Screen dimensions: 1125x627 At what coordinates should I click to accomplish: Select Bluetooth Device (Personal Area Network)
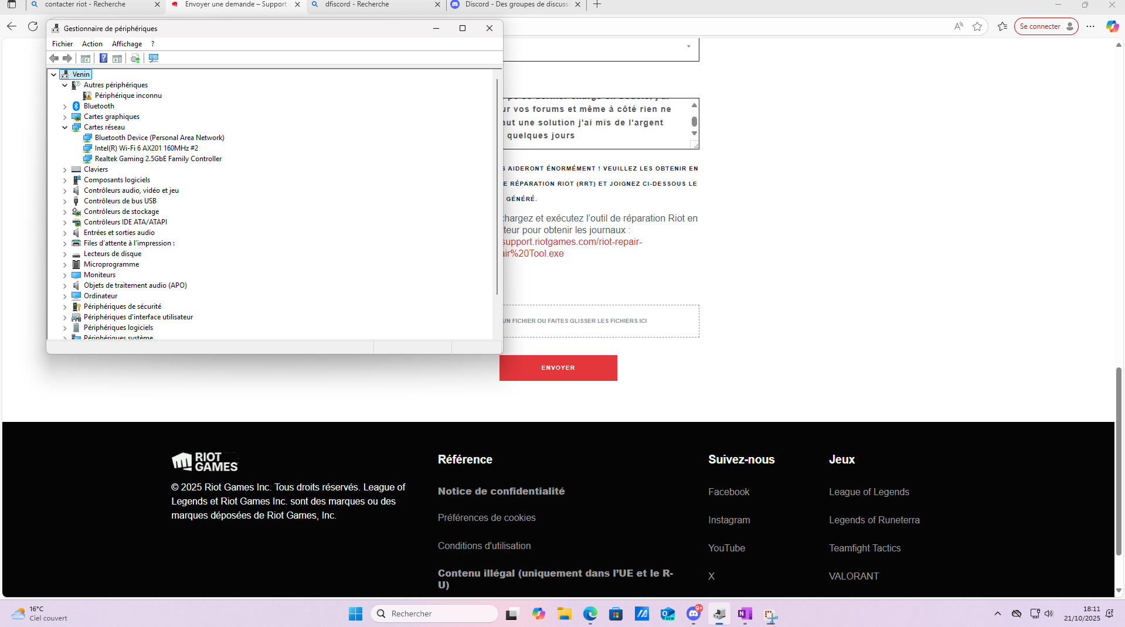159,138
